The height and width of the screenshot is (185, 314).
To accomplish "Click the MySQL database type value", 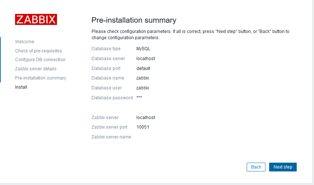I will click(x=143, y=49).
